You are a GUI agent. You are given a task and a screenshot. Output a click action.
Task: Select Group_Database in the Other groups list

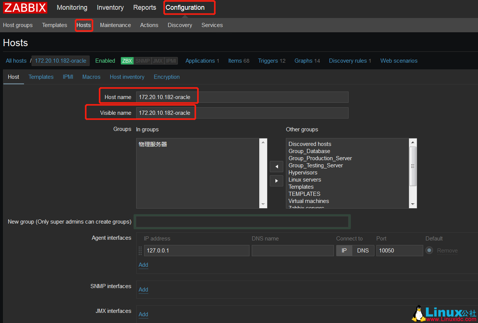pyautogui.click(x=309, y=151)
